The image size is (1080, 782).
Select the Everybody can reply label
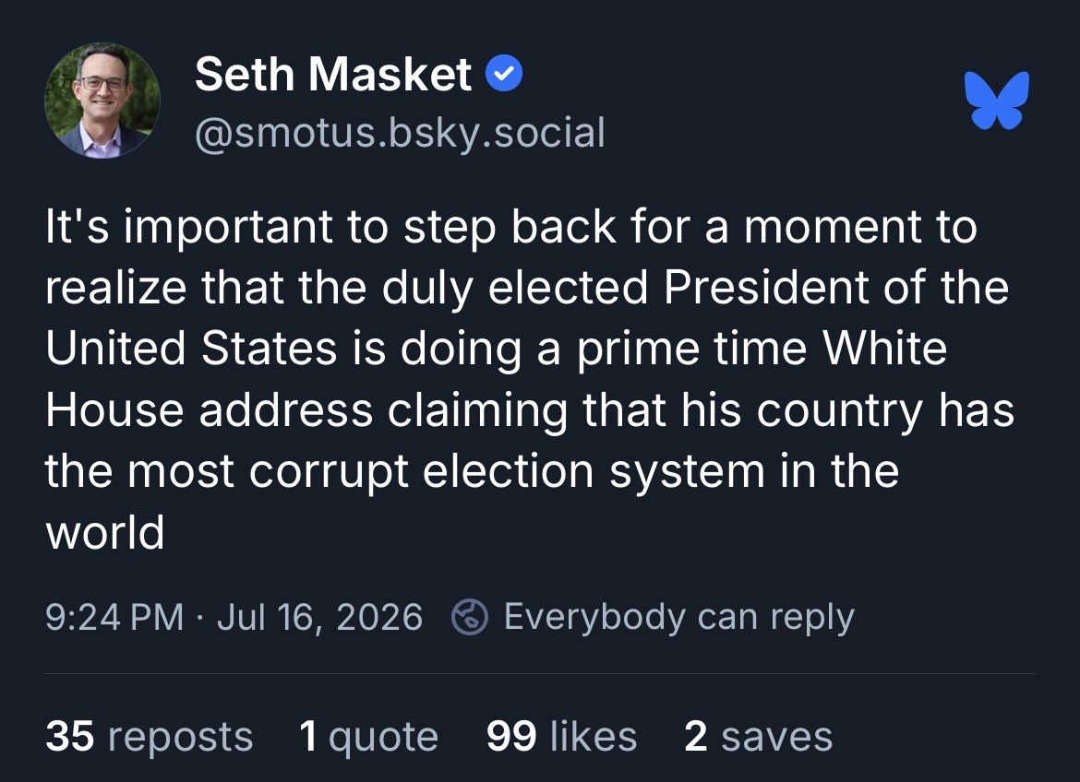click(x=679, y=617)
